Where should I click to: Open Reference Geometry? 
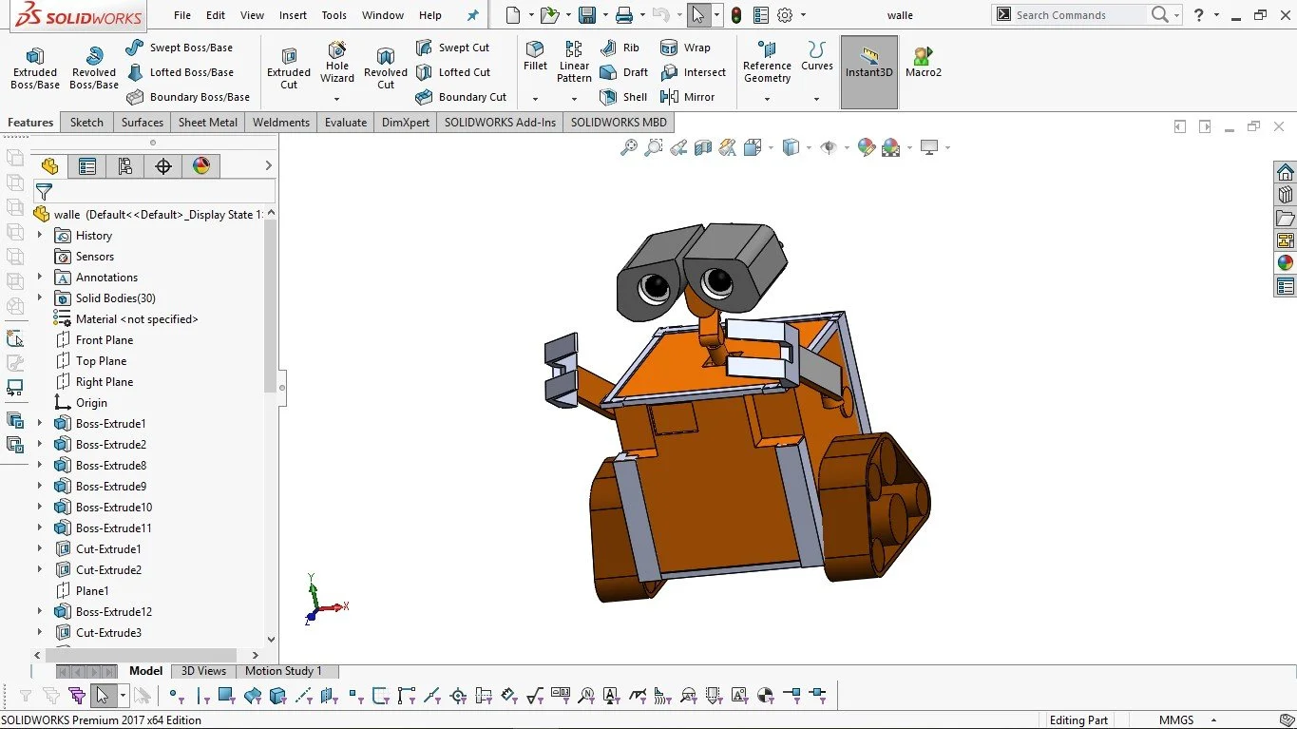coord(767,62)
